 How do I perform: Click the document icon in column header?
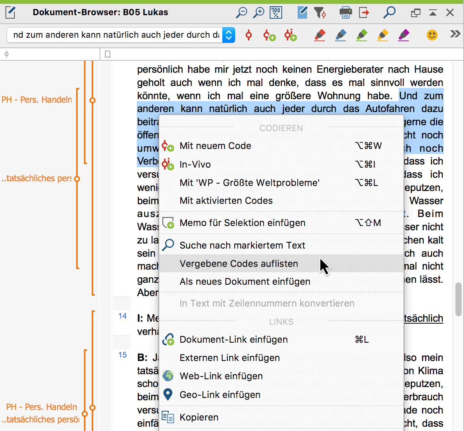coord(108,54)
